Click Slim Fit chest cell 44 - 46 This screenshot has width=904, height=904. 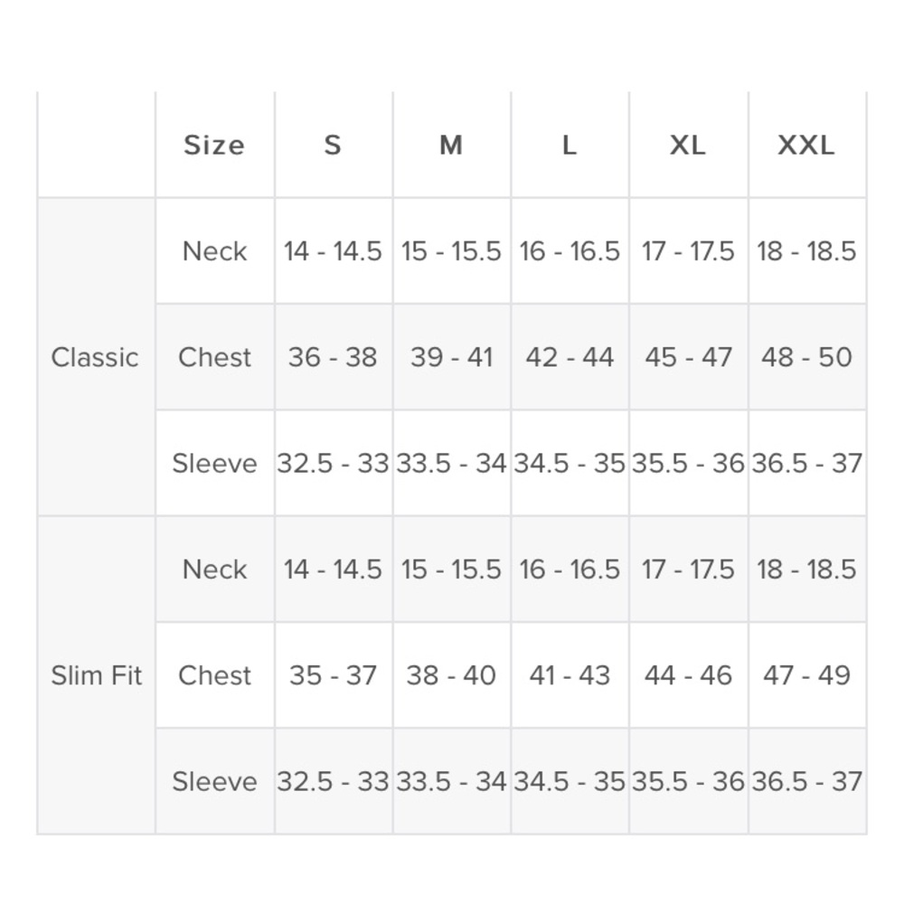[x=688, y=675]
